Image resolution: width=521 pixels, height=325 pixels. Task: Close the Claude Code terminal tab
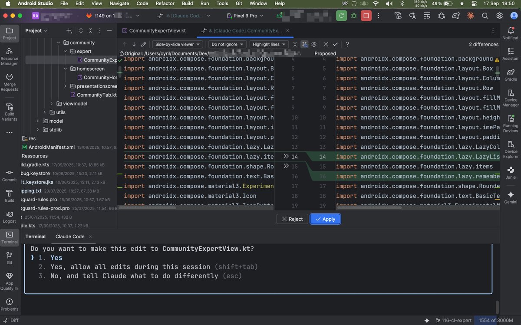coord(90,236)
